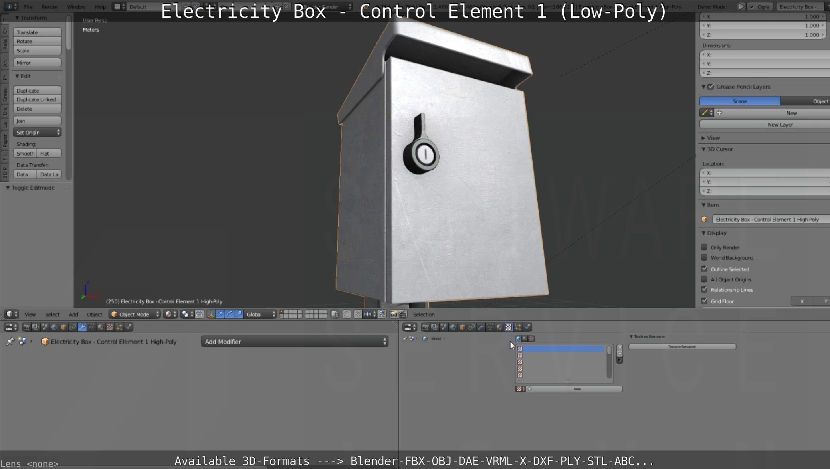Click the New Layer button
830x469 pixels.
[765, 125]
